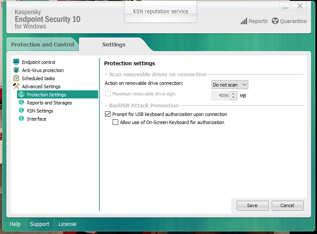Open the Quarantine link

coord(293,21)
